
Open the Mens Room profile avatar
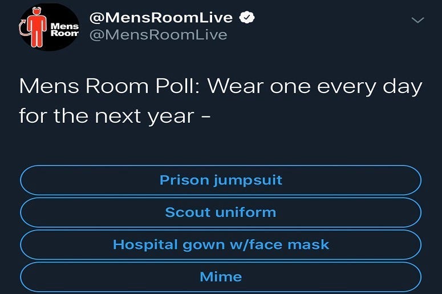[x=48, y=27]
